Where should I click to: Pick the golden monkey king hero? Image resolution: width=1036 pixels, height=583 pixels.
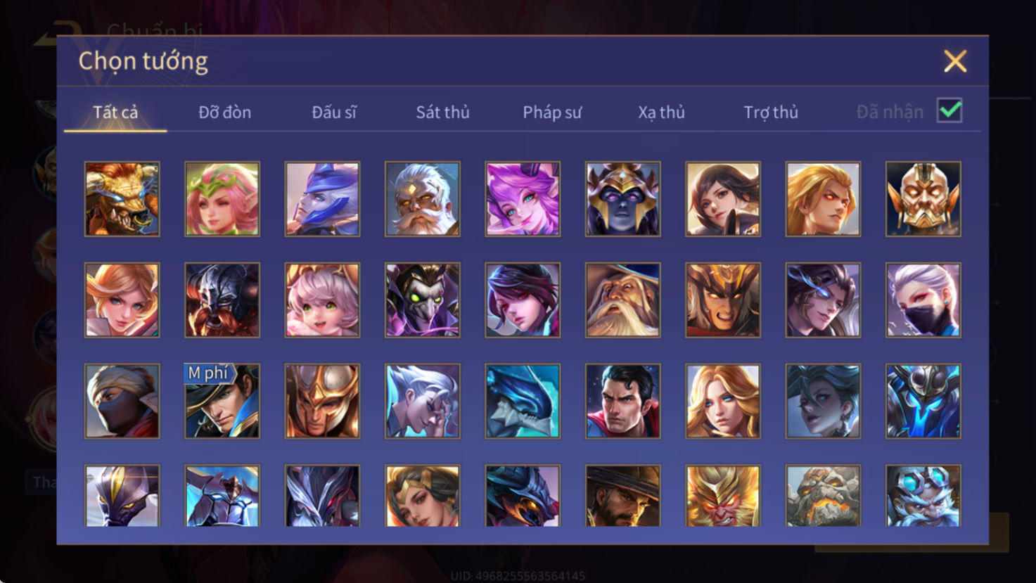(x=723, y=495)
